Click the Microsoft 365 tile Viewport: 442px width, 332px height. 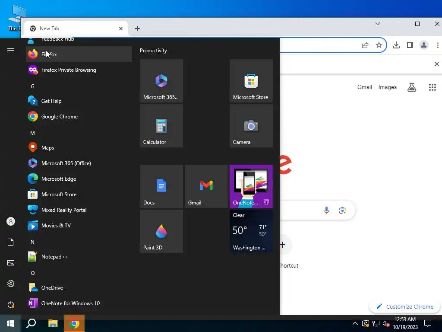[161, 81]
